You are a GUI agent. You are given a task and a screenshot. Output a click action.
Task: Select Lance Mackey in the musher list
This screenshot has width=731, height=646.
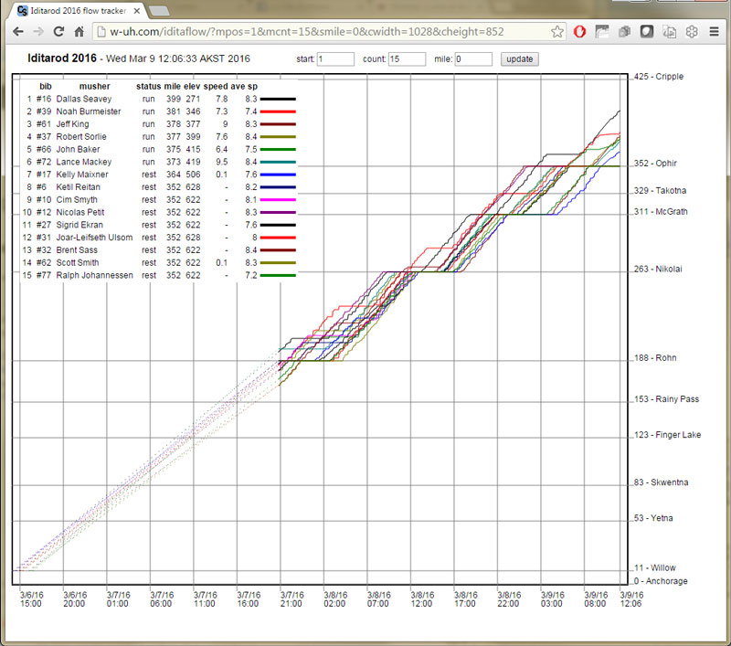click(84, 162)
